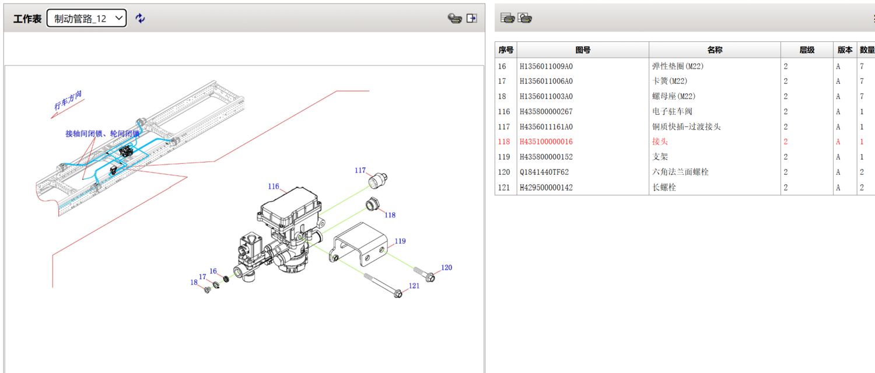The width and height of the screenshot is (875, 373).
Task: Select part number H435800000267 in the table
Action: (546, 111)
